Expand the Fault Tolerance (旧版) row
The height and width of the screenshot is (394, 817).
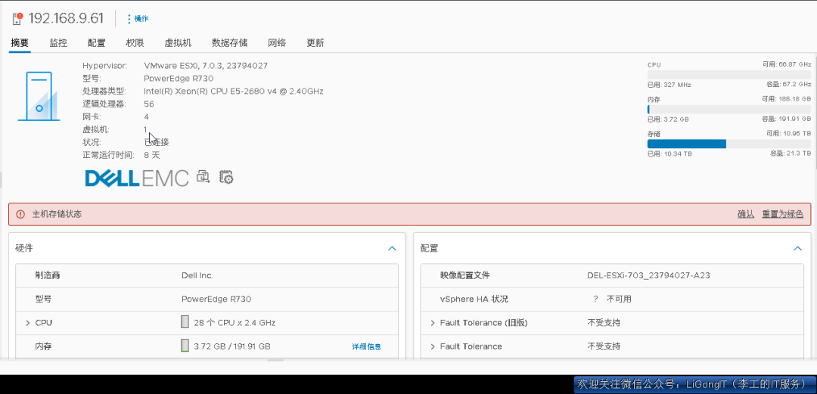(433, 323)
